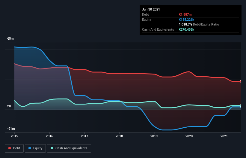Click the 2019 x-axis label
The image size is (246, 158).
click(154, 136)
